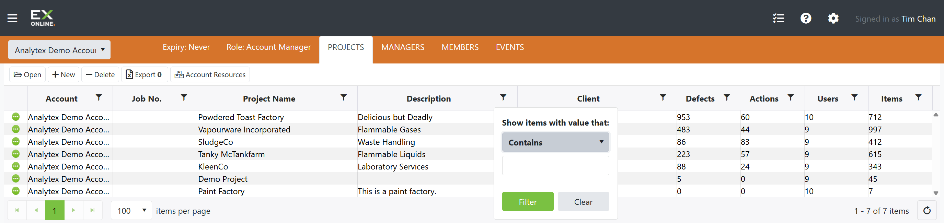Viewport: 944px width, 223px height.
Task: Go to previous page of results
Action: coord(36,210)
